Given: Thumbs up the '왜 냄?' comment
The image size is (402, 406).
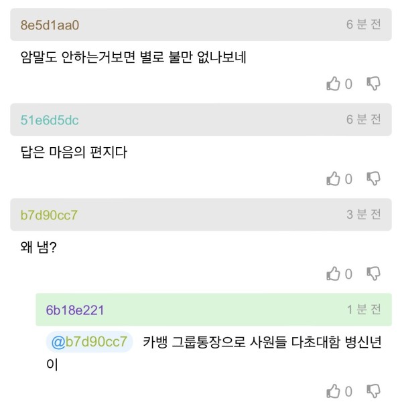Looking at the screenshot, I should (x=333, y=274).
